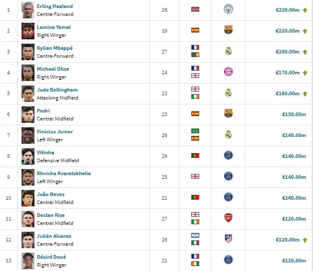Click Michael Olise's portrait thumbnail

point(28,73)
